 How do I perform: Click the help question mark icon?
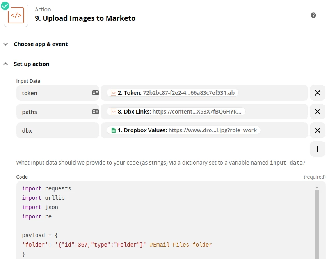pos(313,15)
